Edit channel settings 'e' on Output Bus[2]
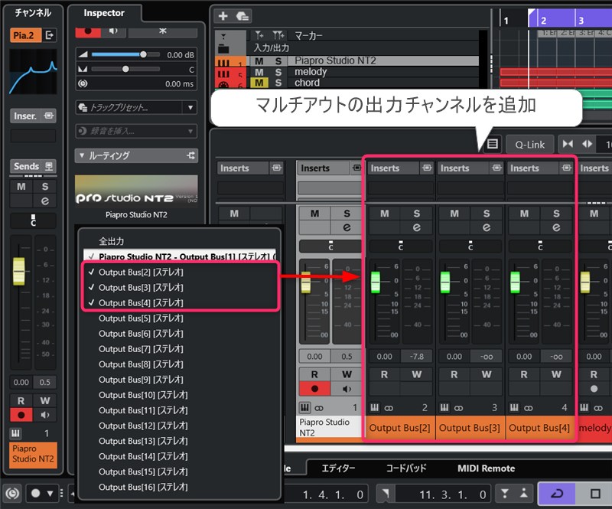The height and width of the screenshot is (509, 612). (416, 227)
